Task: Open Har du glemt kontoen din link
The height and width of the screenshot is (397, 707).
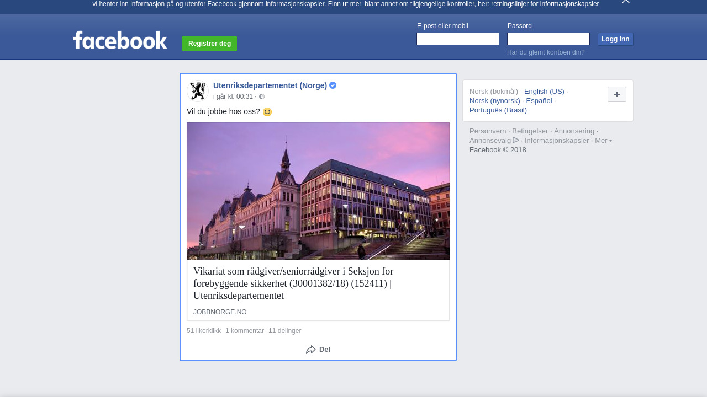Action: (x=546, y=52)
